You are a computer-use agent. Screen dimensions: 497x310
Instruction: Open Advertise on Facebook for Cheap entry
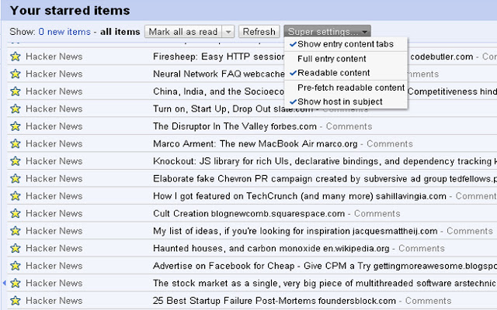click(325, 266)
